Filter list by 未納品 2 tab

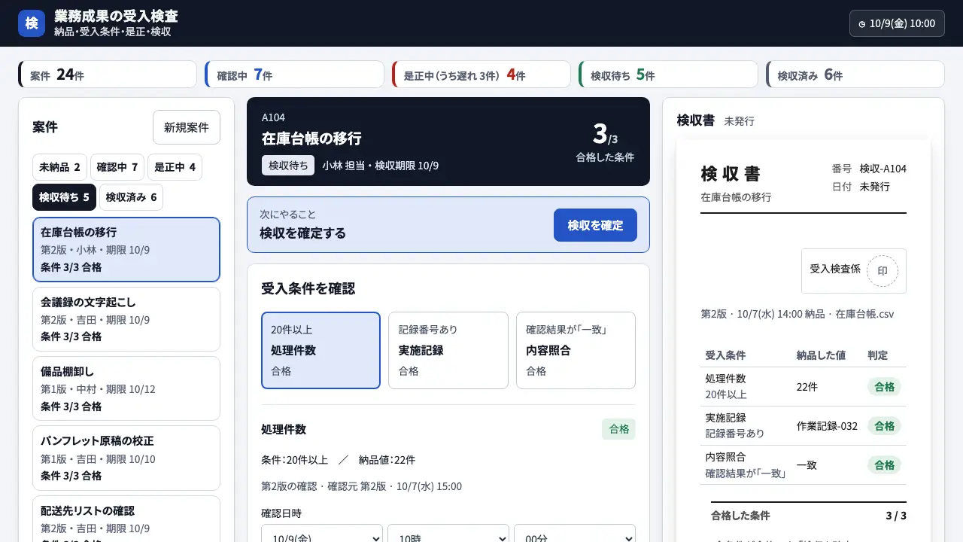(60, 167)
